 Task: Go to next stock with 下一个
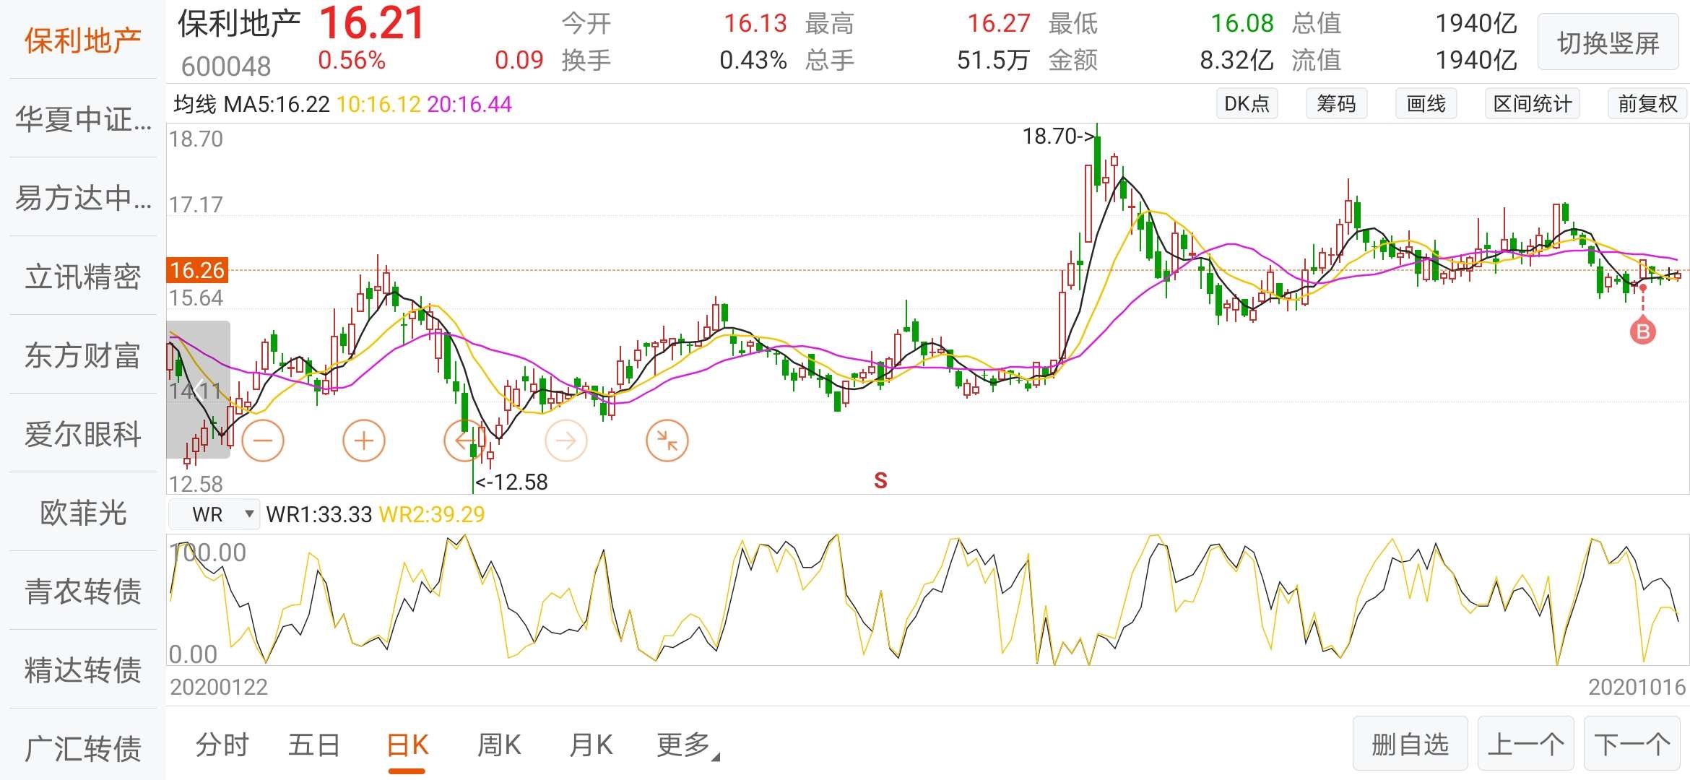(x=1631, y=743)
